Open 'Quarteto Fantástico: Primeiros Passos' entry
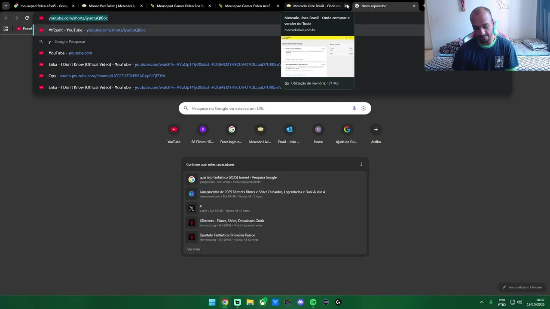This screenshot has height=309, width=550. [x=275, y=237]
